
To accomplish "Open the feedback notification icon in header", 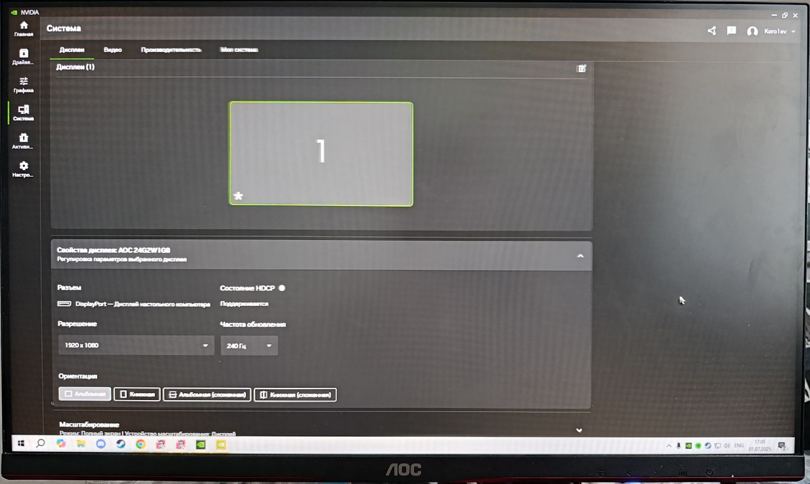I will pyautogui.click(x=731, y=31).
